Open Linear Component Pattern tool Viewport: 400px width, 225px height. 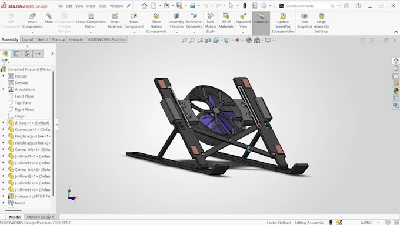click(x=91, y=21)
